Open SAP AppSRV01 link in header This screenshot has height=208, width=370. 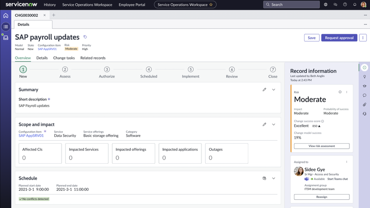(47, 49)
